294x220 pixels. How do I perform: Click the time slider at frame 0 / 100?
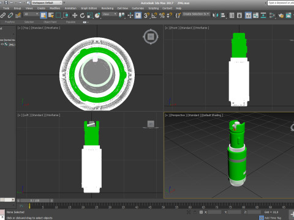[35, 200]
